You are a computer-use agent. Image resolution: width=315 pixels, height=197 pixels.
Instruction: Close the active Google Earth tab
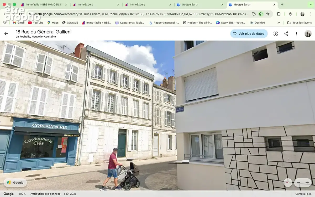274,4
